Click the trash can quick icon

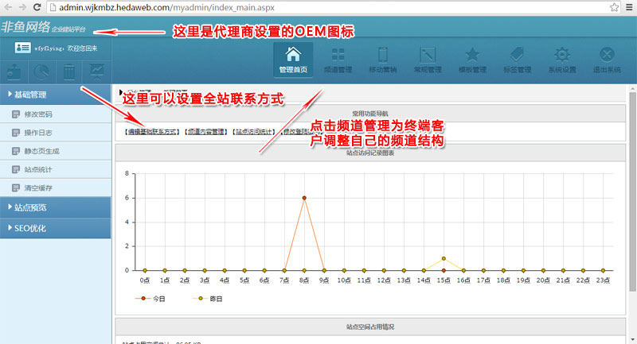click(x=69, y=72)
